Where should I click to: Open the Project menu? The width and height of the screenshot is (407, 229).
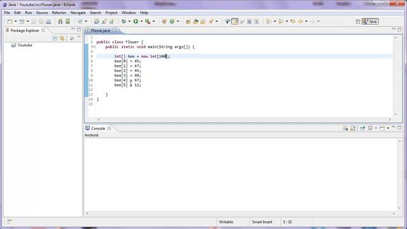[111, 13]
